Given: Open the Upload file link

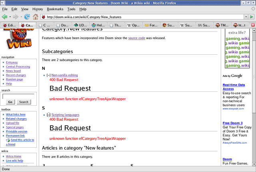Looking at the screenshot, I should pyautogui.click(x=12, y=123).
